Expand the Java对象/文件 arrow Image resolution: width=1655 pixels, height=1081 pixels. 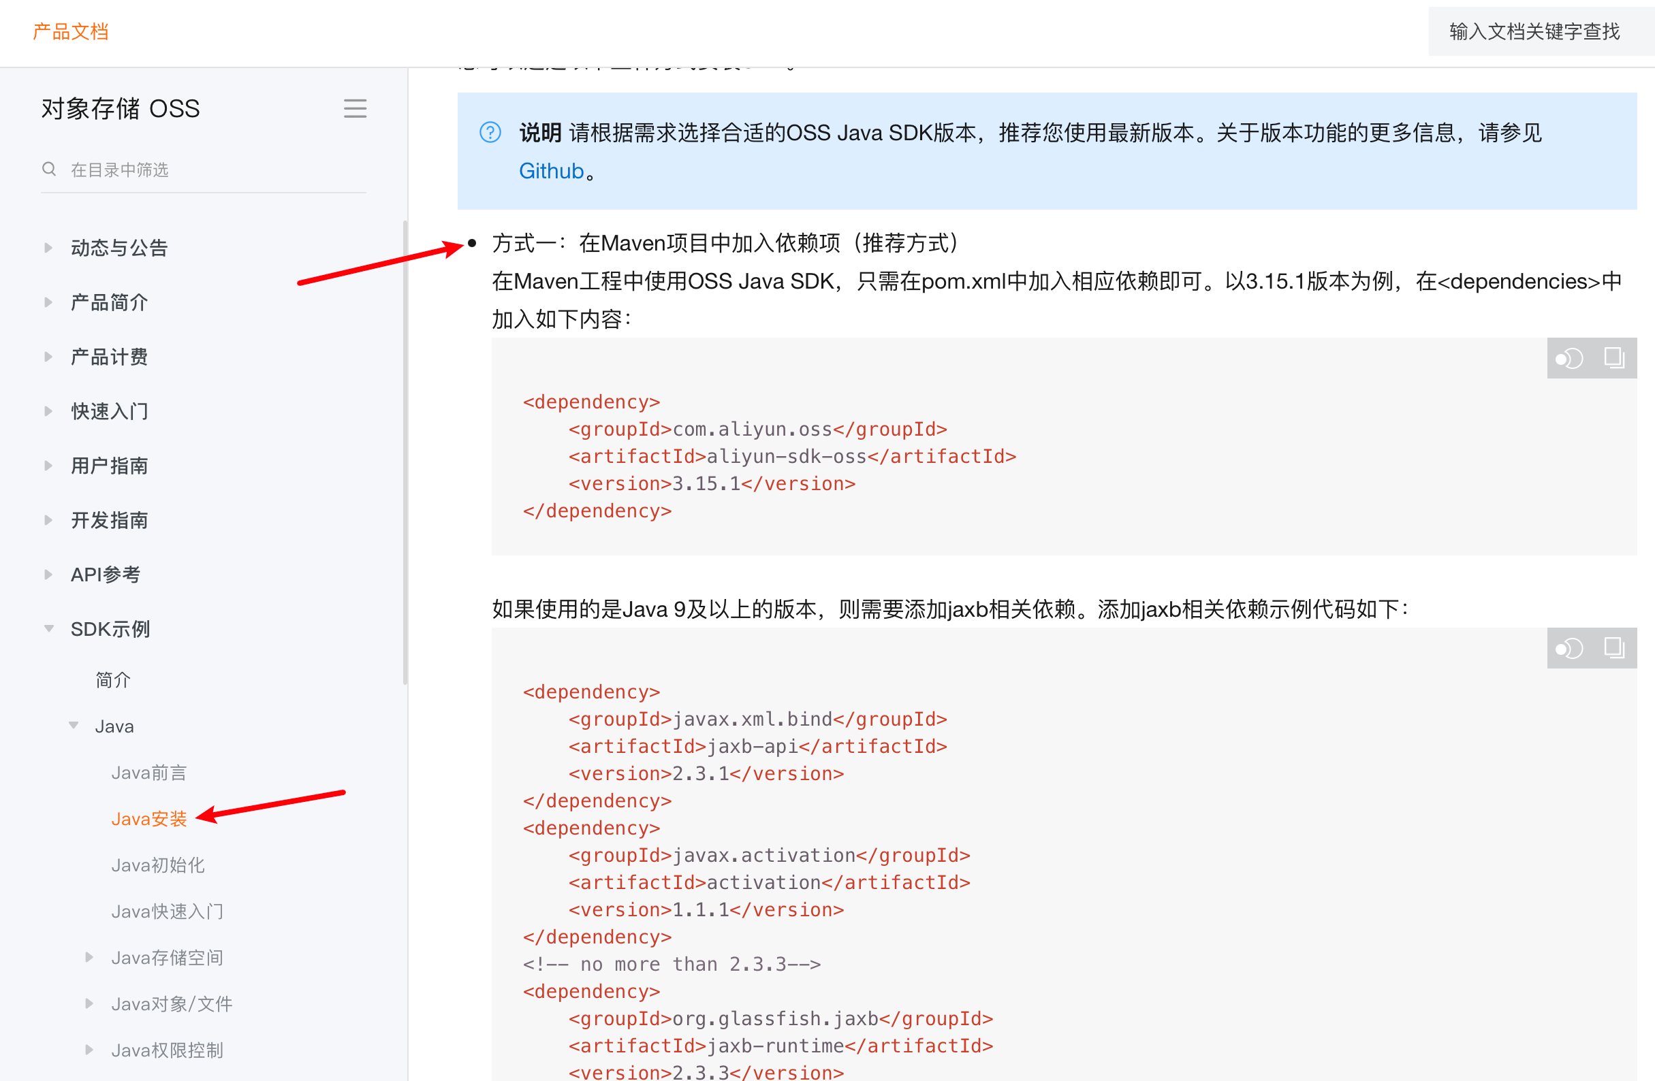(x=89, y=1003)
